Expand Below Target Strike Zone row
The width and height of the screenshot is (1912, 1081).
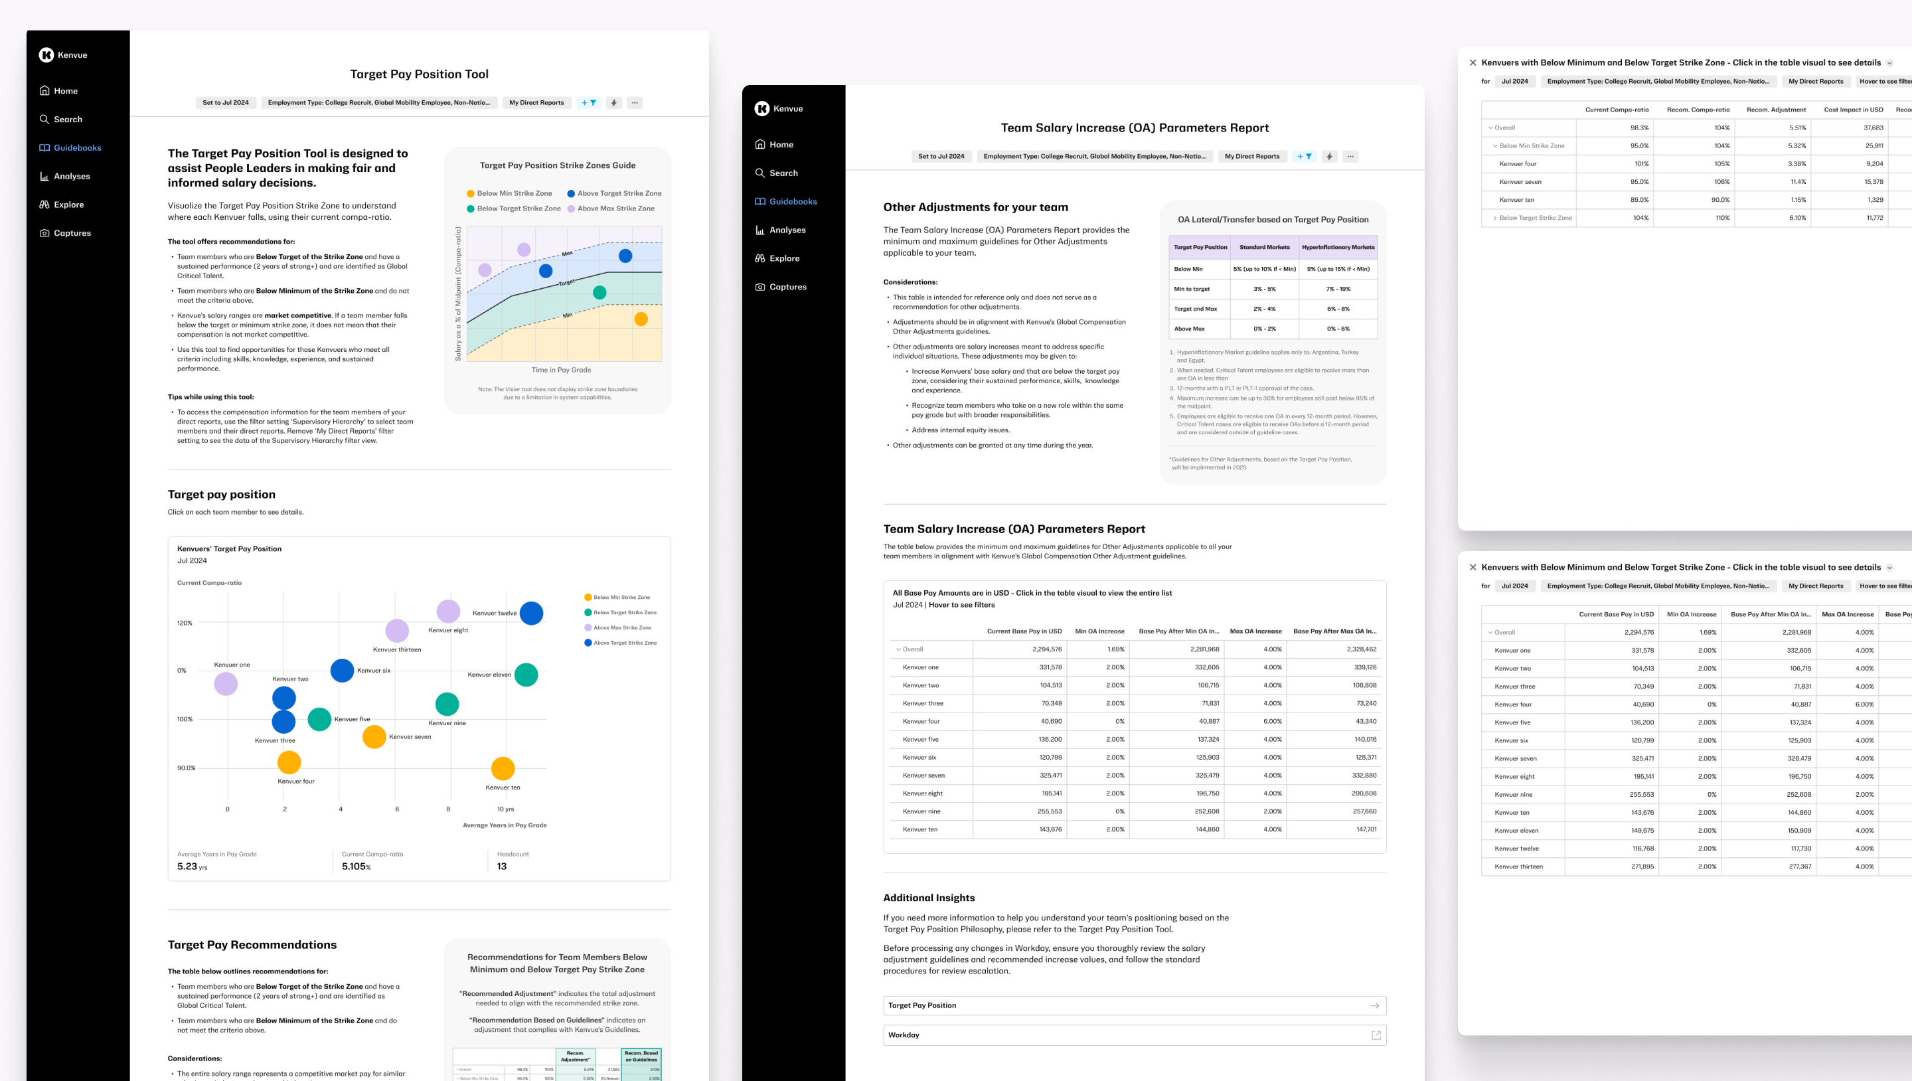click(1495, 218)
